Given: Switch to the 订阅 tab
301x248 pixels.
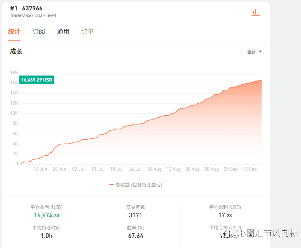Looking at the screenshot, I should (x=39, y=32).
